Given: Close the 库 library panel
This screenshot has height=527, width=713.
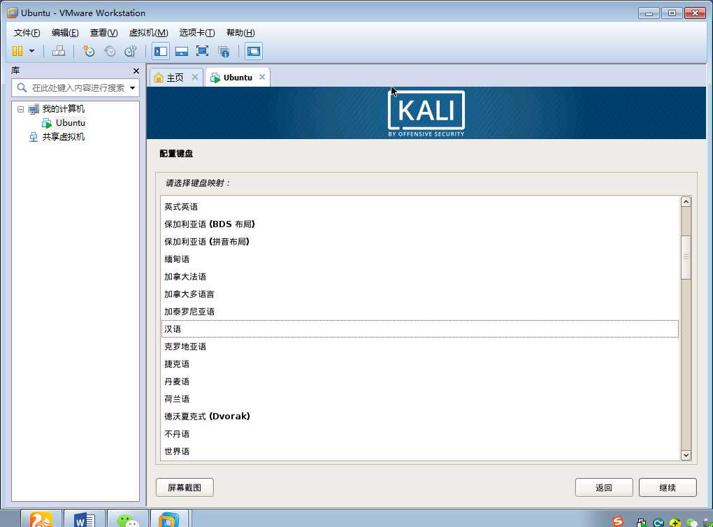Looking at the screenshot, I should (136, 71).
